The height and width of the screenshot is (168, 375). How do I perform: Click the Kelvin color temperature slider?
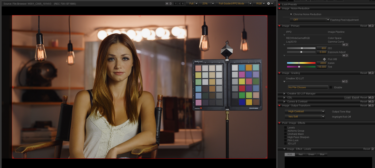301,63
